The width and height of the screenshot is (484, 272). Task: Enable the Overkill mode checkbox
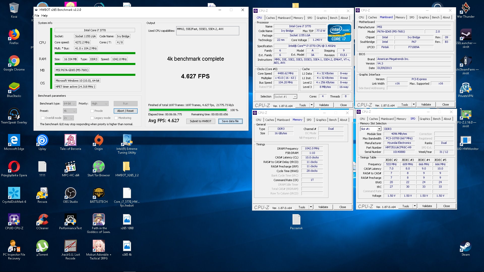(43, 118)
